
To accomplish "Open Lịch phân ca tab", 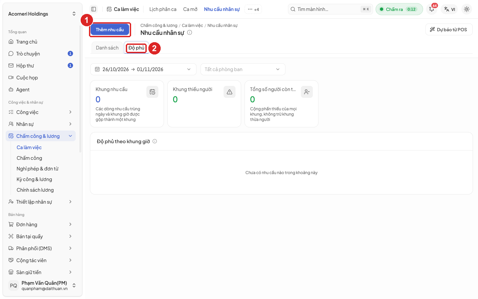I will tap(163, 9).
